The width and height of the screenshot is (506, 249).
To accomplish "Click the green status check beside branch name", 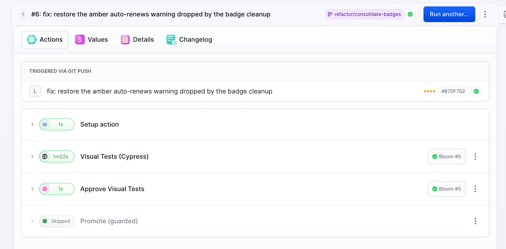I will tap(410, 14).
